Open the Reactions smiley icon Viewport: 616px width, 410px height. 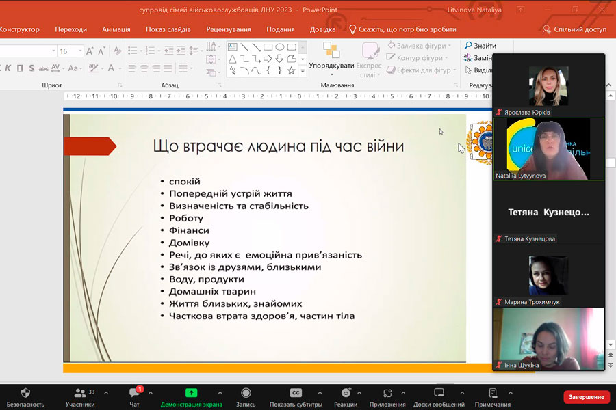point(346,393)
